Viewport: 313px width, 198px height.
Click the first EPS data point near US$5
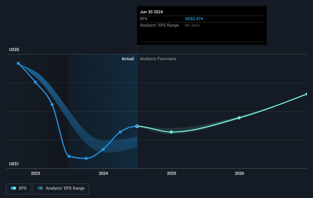[x=18, y=64]
